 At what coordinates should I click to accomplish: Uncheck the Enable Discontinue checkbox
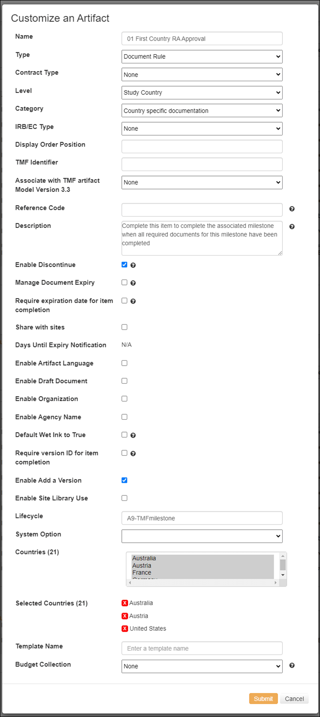tap(124, 264)
